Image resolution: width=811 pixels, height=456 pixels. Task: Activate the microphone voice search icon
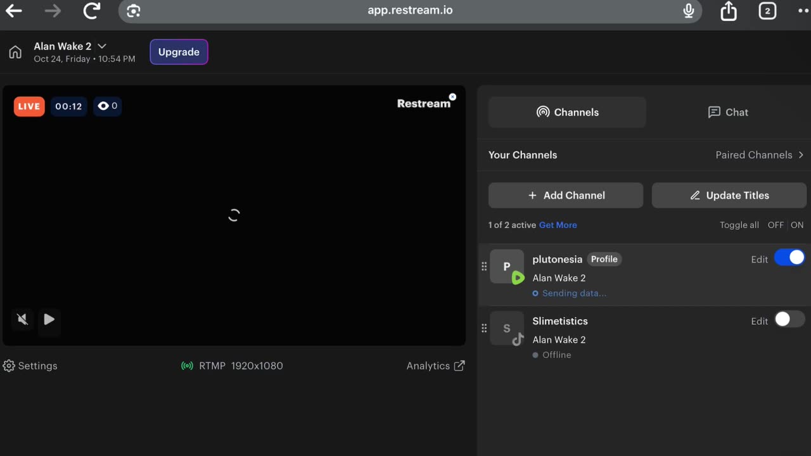click(x=689, y=11)
